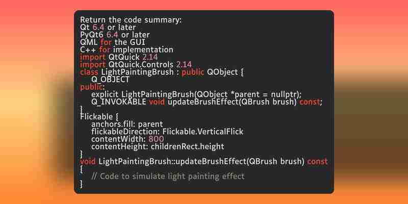Select the 'PyQt6 6.4 or later' line
The width and height of the screenshot is (408, 204).
point(115,35)
